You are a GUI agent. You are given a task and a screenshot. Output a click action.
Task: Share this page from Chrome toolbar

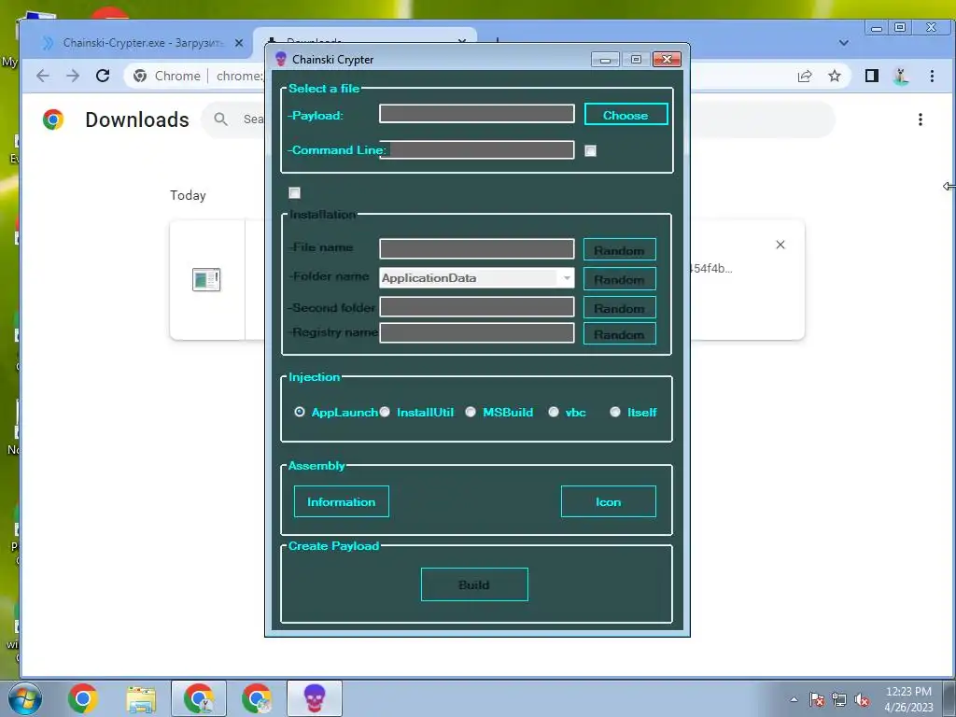[805, 76]
